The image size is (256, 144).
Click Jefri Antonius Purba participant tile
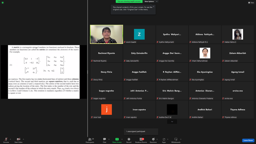[x=139, y=91]
